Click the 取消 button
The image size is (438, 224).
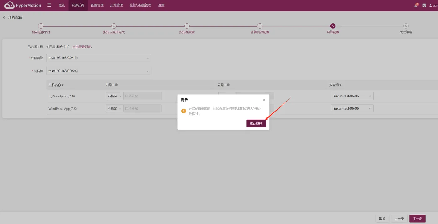(382, 219)
